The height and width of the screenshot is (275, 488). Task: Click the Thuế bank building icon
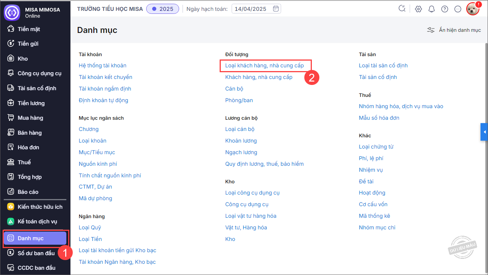coord(11,162)
